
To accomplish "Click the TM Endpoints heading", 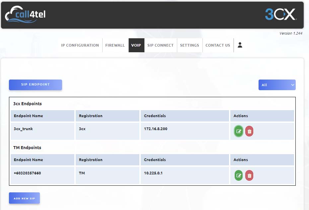I will click(27, 147).
